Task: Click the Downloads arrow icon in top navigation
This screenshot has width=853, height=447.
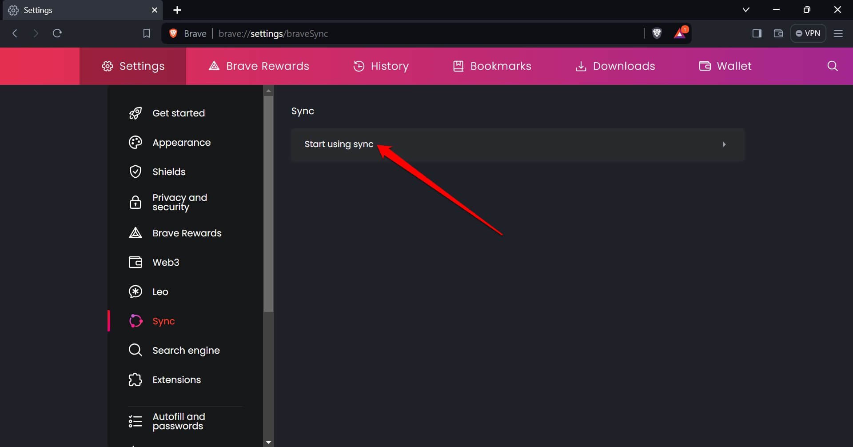Action: click(x=581, y=66)
